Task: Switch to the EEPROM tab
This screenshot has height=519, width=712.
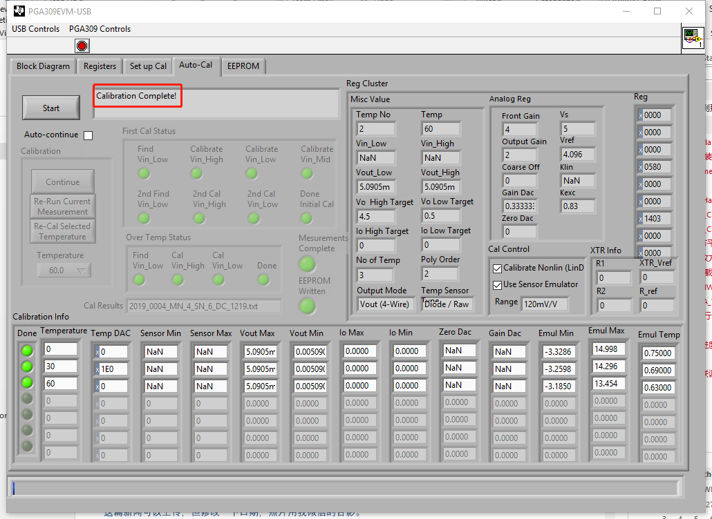Action: coord(243,66)
